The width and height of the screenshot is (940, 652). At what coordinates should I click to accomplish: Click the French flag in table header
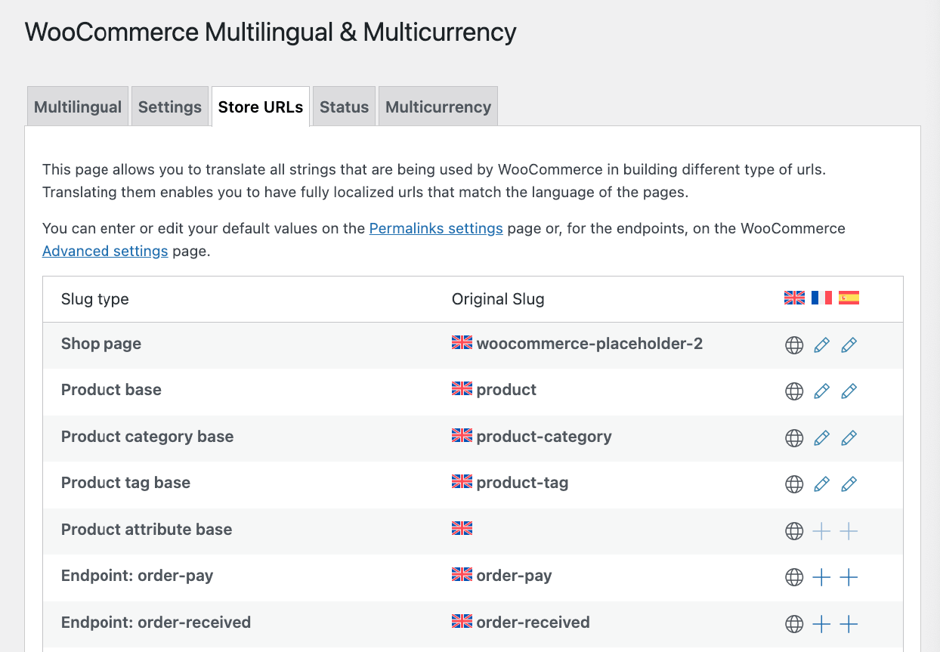click(x=821, y=298)
